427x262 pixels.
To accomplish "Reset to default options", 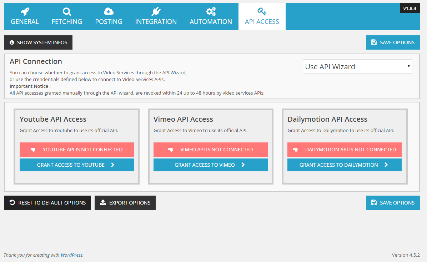I will [x=47, y=203].
